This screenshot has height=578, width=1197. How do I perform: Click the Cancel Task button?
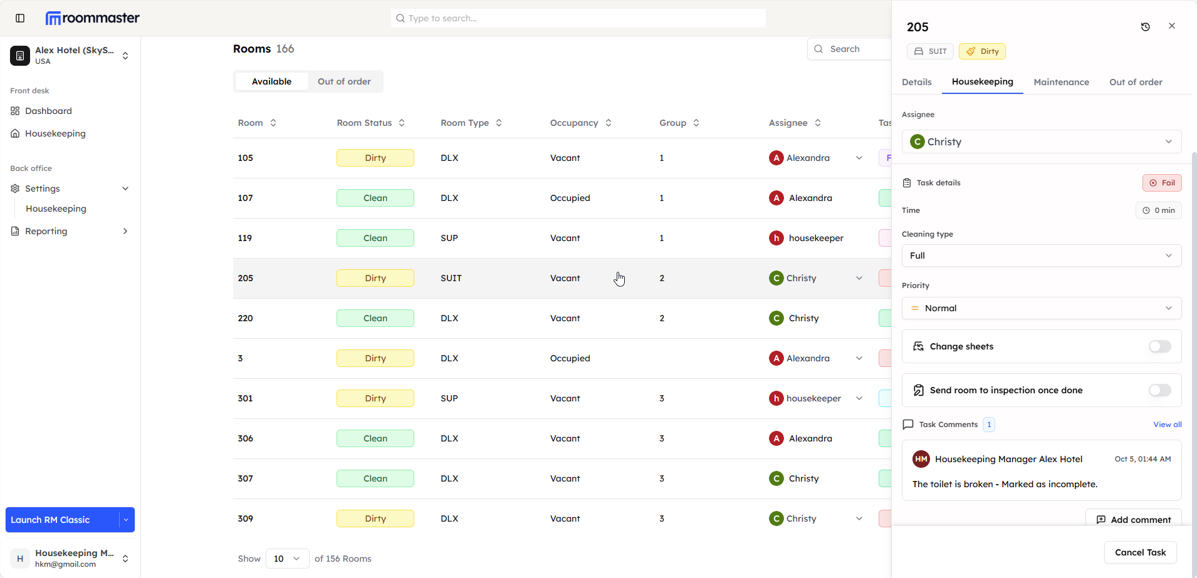[x=1139, y=552]
